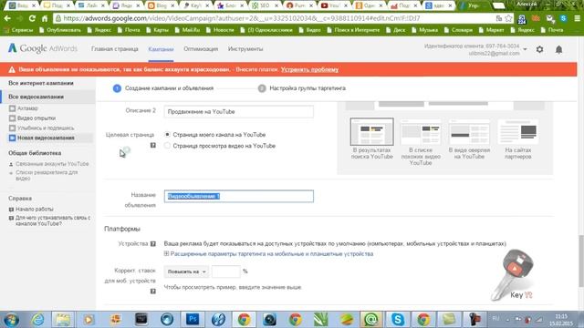
Task: Open the Сервисы apps bookmark icon
Action: pyautogui.click(x=6, y=30)
